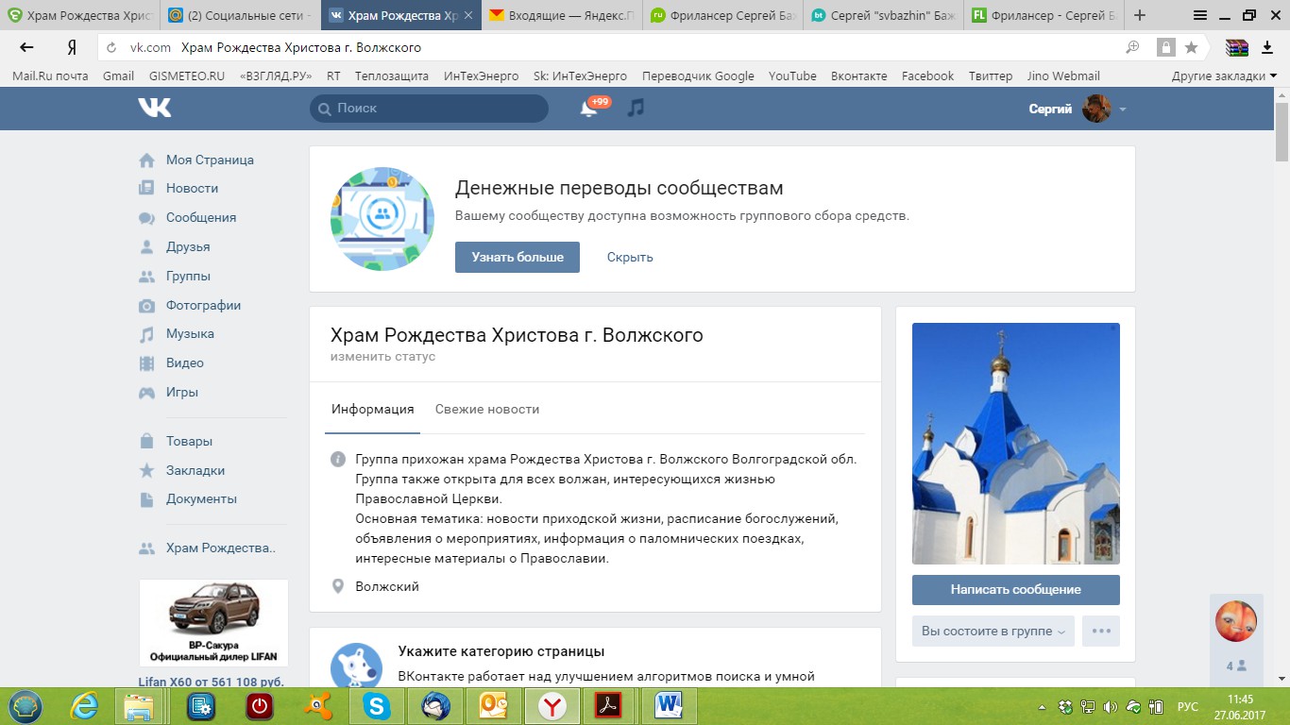The width and height of the screenshot is (1290, 725).
Task: Click Скрыть to dismiss the money transfers banner
Action: [x=630, y=257]
